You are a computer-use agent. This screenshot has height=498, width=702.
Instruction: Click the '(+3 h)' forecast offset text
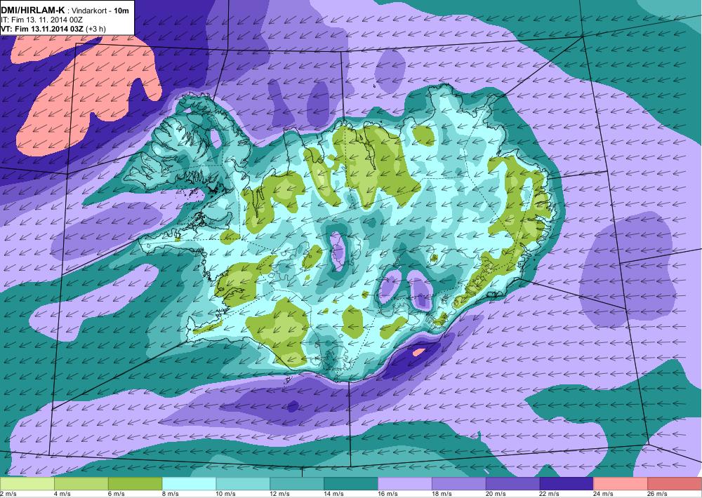[95, 29]
